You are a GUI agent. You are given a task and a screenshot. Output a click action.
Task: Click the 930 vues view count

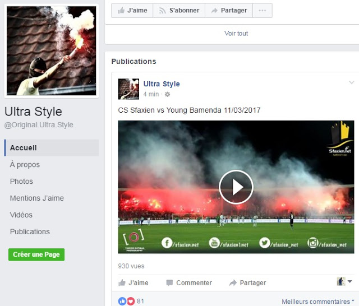pyautogui.click(x=131, y=266)
